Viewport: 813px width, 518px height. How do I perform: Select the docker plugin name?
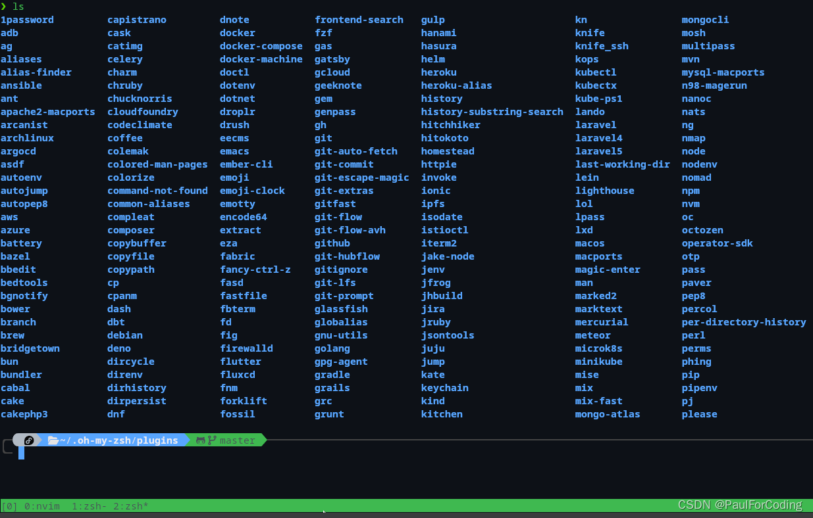(236, 32)
